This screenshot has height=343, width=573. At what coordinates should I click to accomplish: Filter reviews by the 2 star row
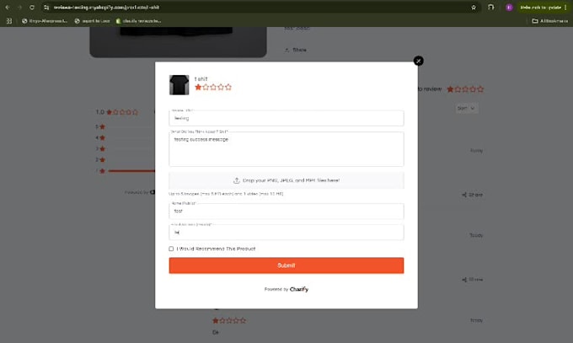125,160
